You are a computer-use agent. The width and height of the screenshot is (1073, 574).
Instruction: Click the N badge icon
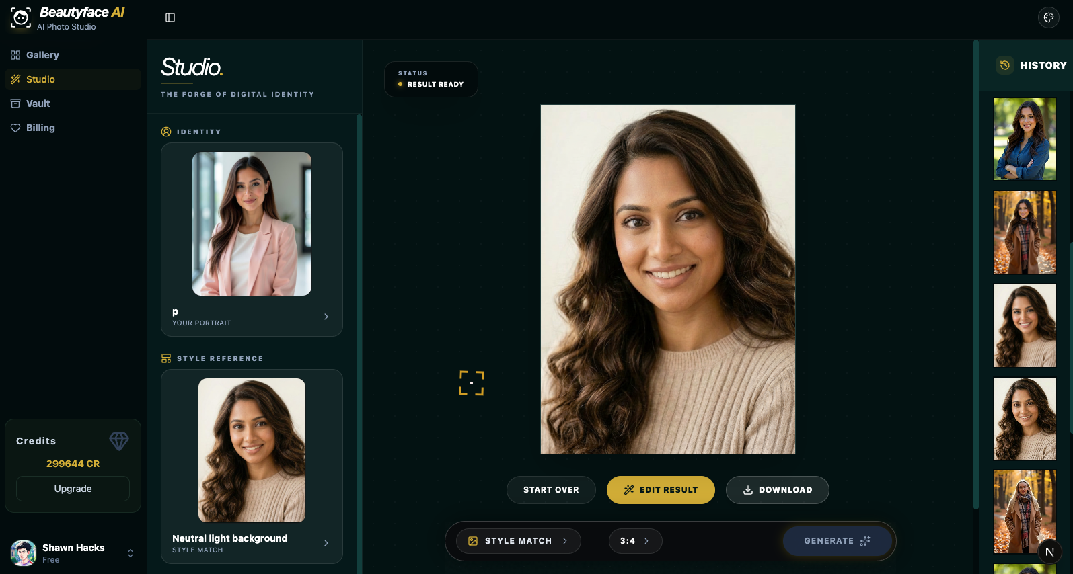point(1049,552)
